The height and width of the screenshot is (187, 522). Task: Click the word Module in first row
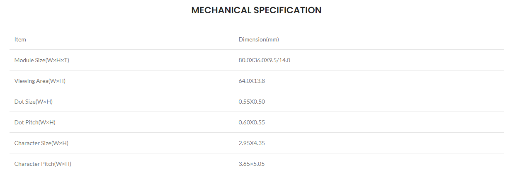pos(24,60)
